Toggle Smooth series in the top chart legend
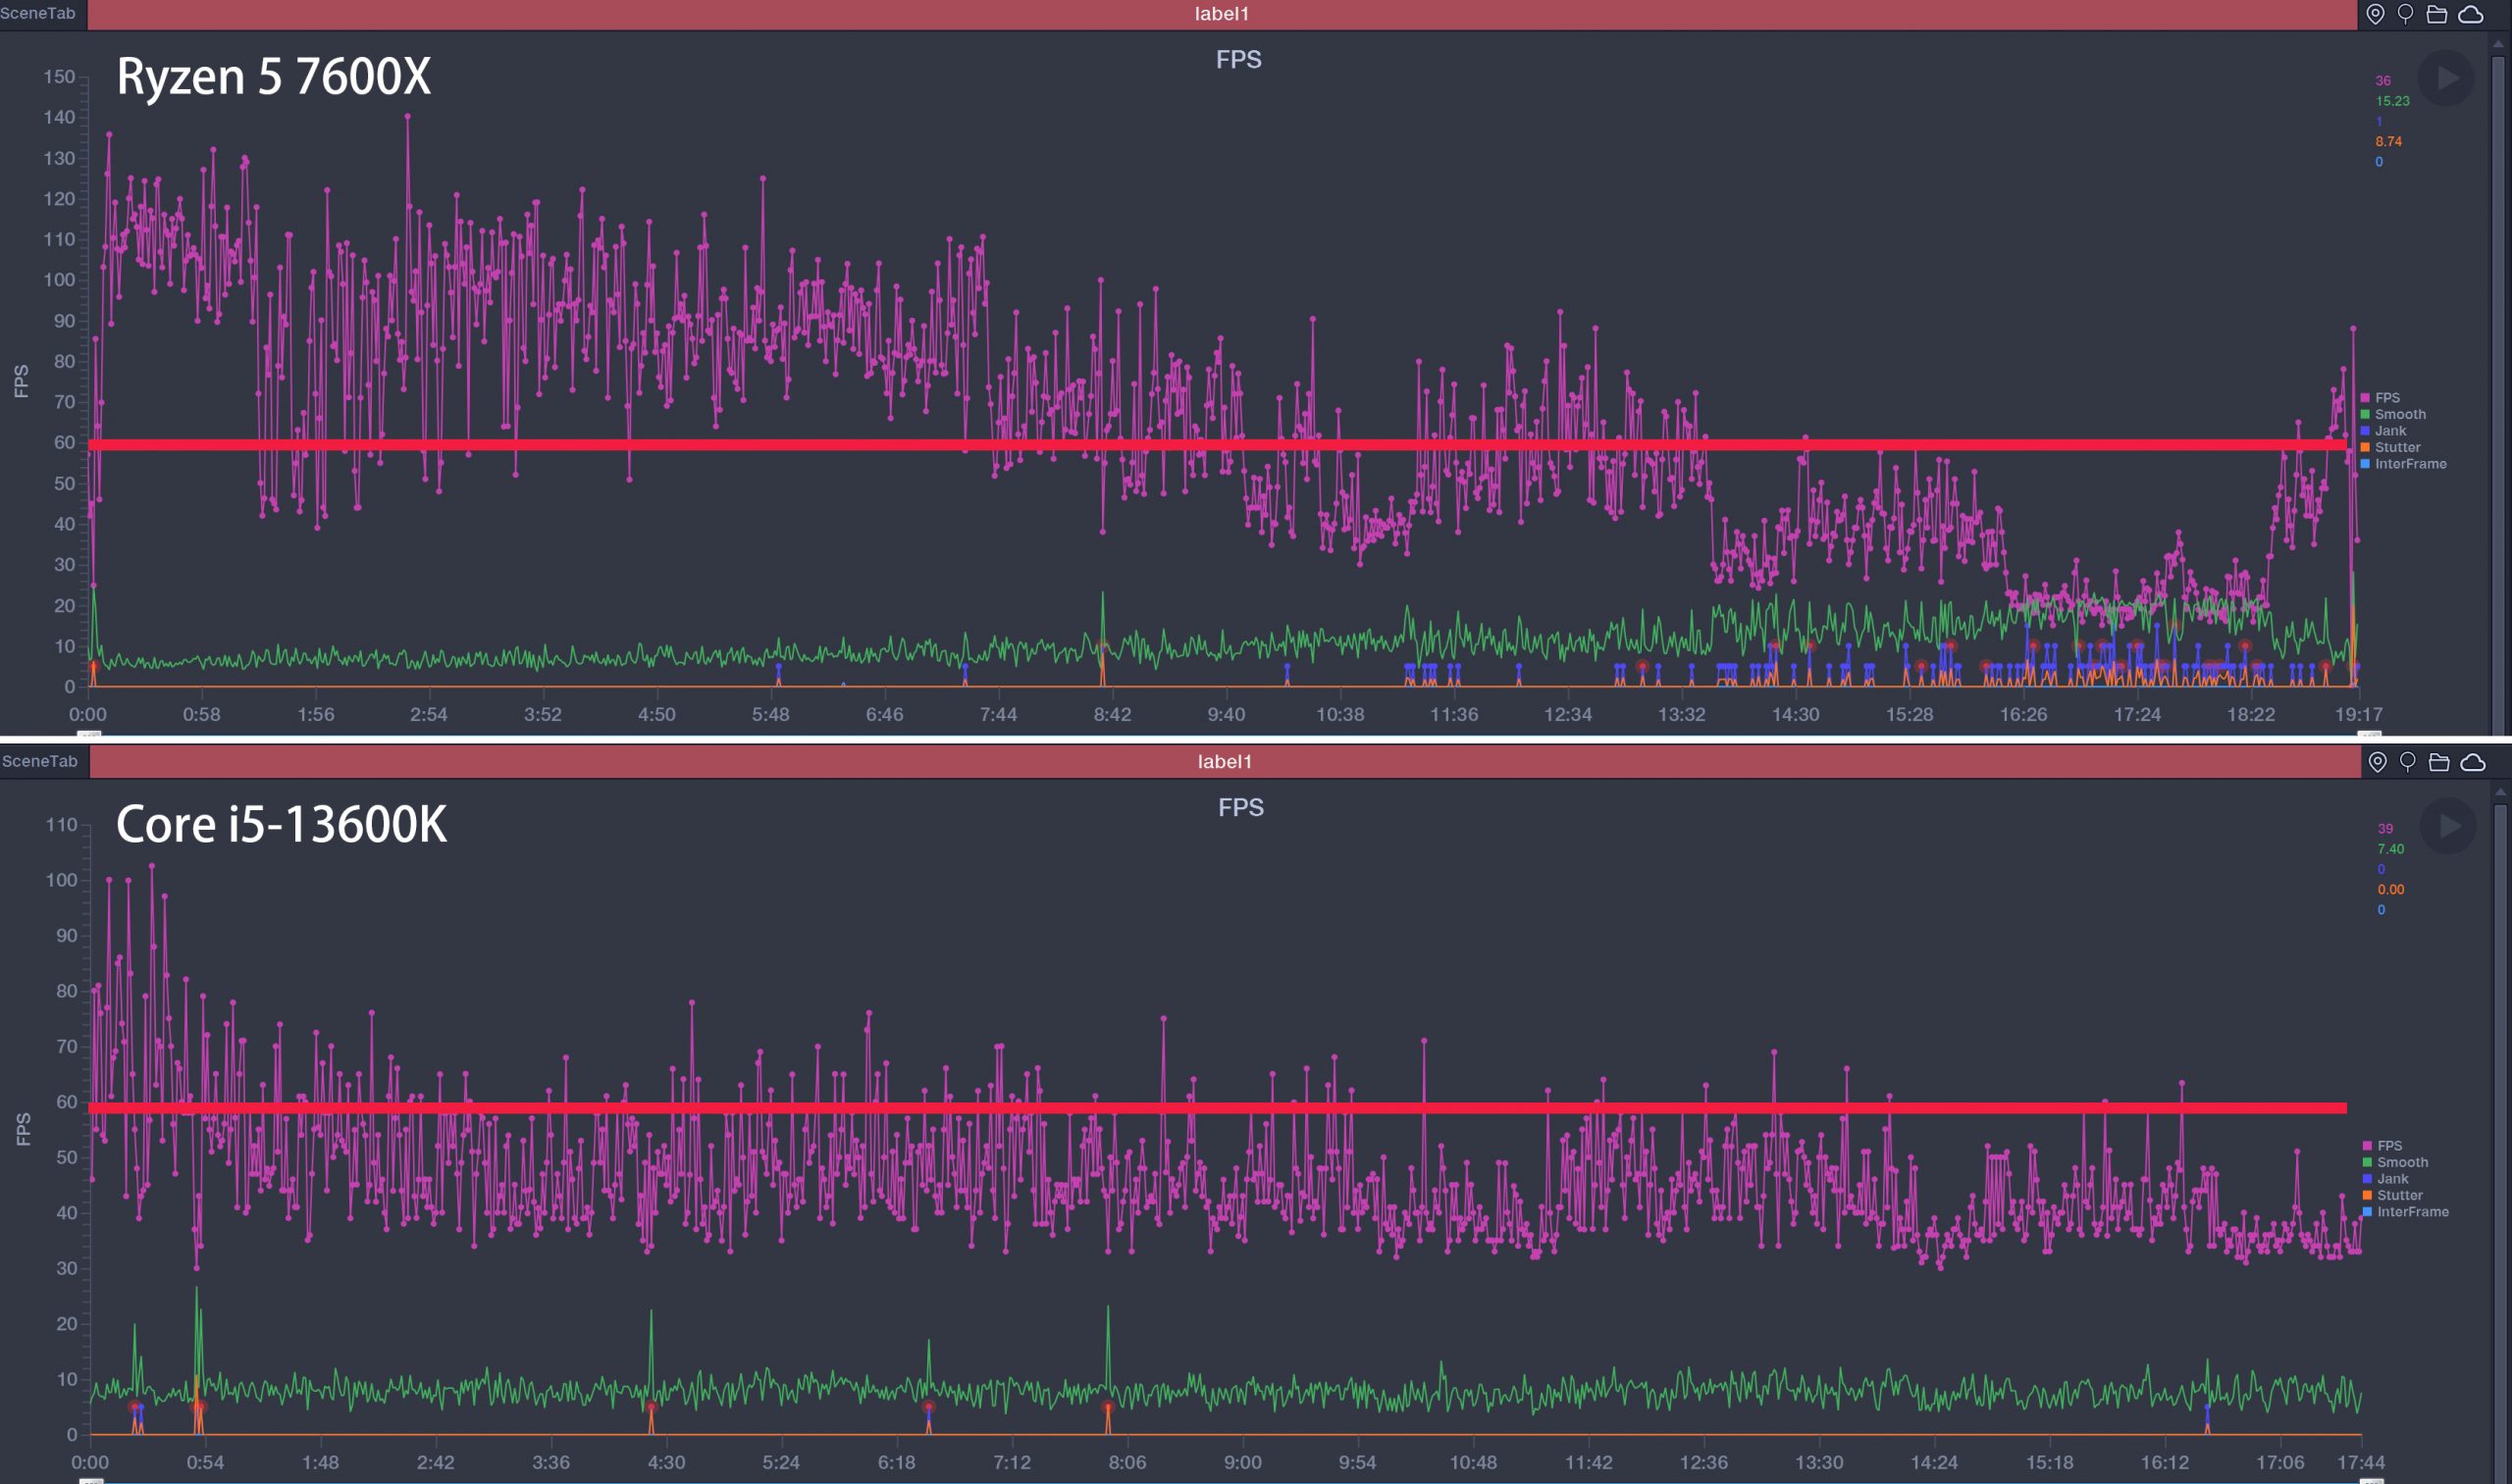2512x1484 pixels. [x=2392, y=414]
